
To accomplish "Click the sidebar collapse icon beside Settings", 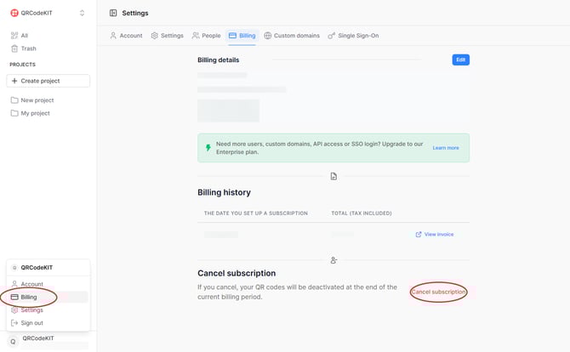I will pyautogui.click(x=113, y=14).
